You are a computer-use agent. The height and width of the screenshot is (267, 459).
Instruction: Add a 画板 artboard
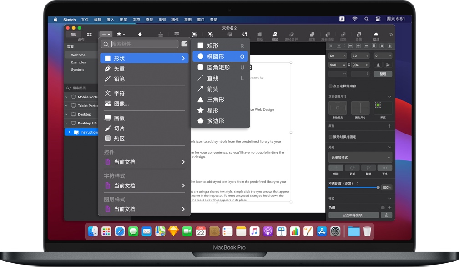[x=145, y=118]
